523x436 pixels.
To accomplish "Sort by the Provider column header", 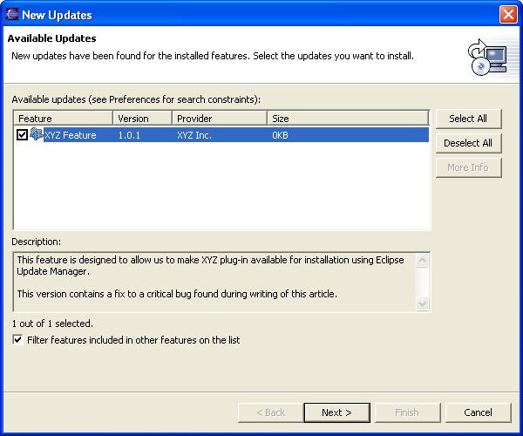I will [220, 119].
